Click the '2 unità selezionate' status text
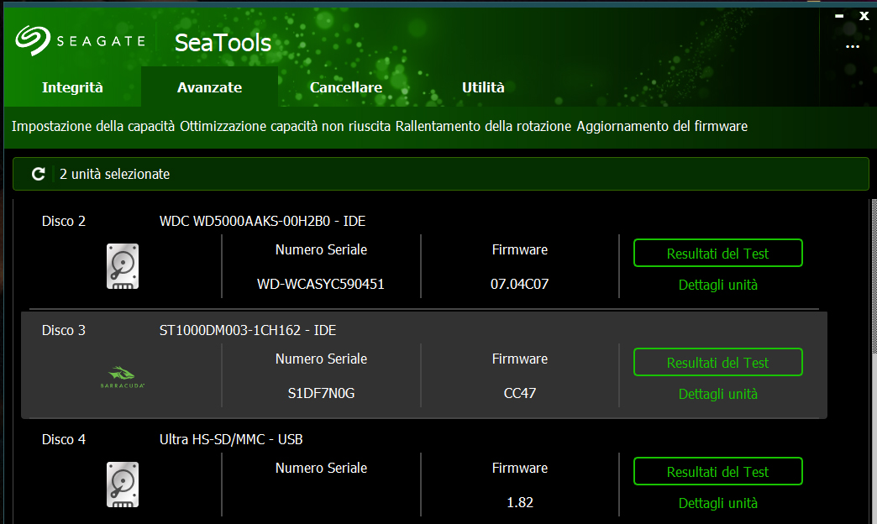Image resolution: width=877 pixels, height=524 pixels. 114,174
